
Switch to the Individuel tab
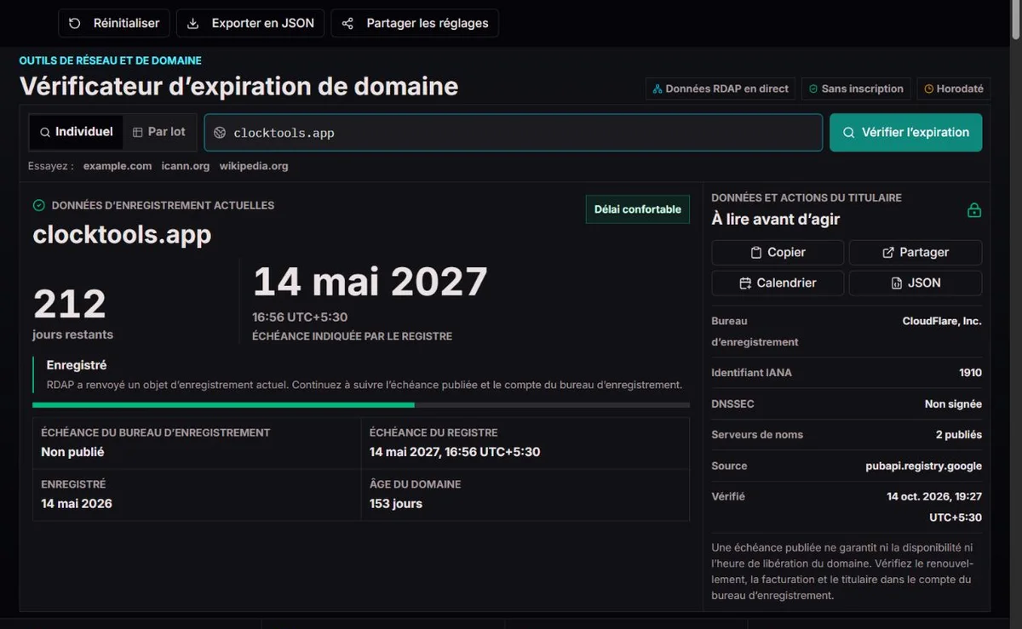[x=76, y=132]
